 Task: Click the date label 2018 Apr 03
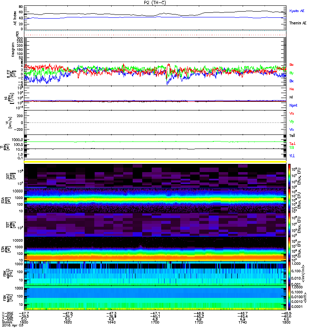(12, 325)
